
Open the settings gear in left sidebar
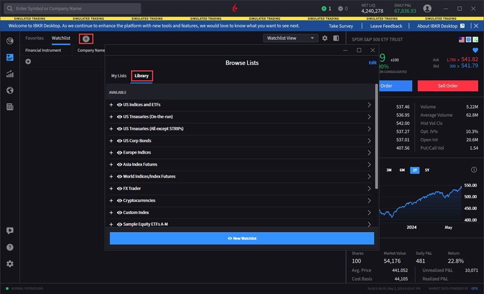10,264
